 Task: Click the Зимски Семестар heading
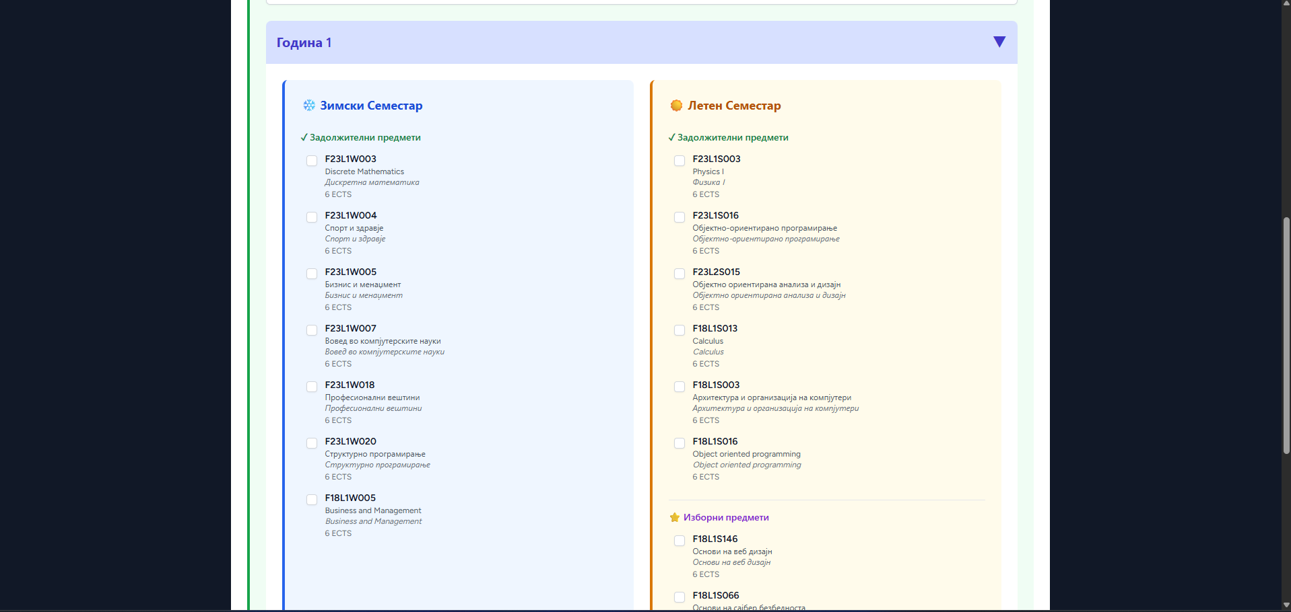[371, 106]
